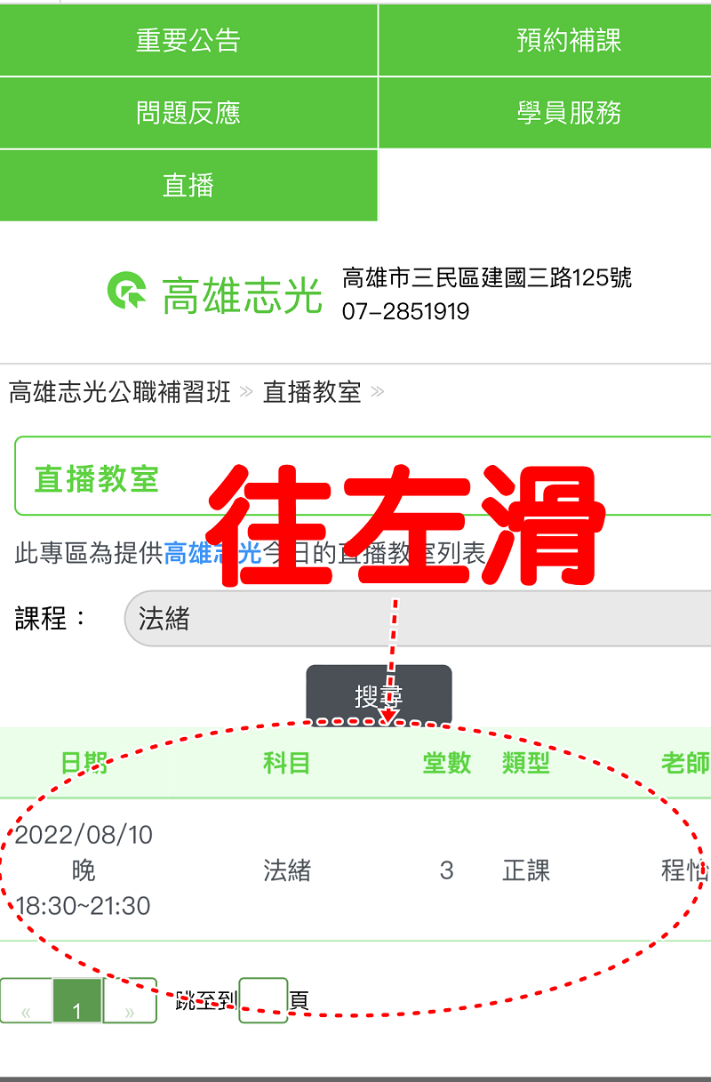Viewport: 711px width, 1082px height.
Task: Follow the 高雄志光公職補習班 breadcrumb link
Action: pos(120,392)
